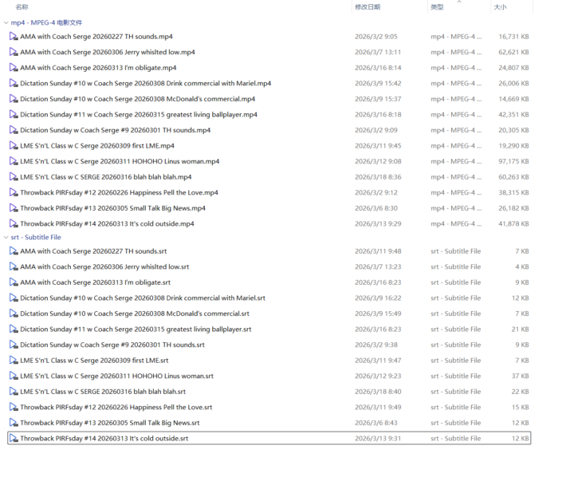
Task: Click date 2026/3/9 16:22
Action: pos(378,298)
